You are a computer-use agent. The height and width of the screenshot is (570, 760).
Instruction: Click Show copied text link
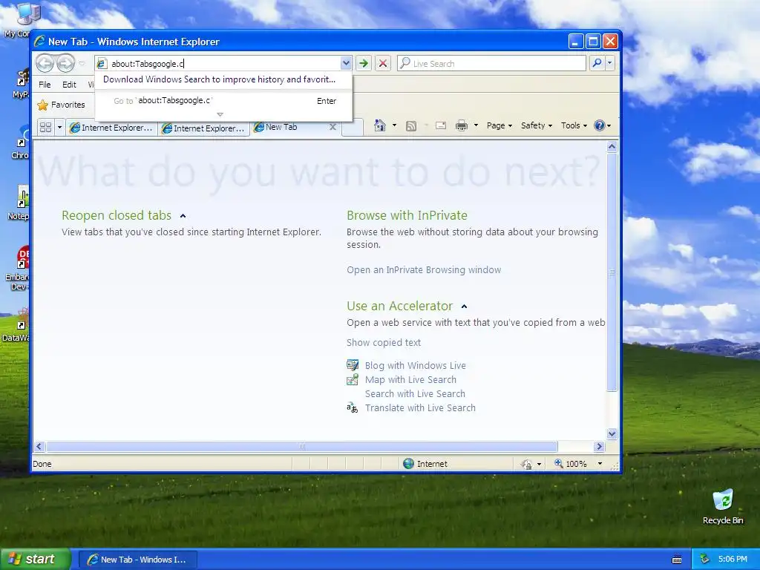tap(384, 343)
